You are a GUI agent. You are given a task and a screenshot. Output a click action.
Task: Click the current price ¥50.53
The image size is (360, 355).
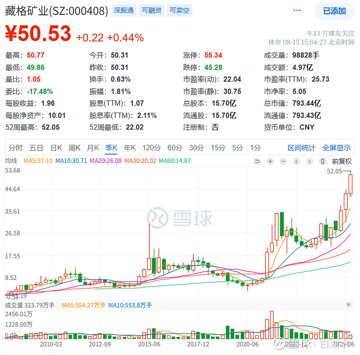pos(38,34)
